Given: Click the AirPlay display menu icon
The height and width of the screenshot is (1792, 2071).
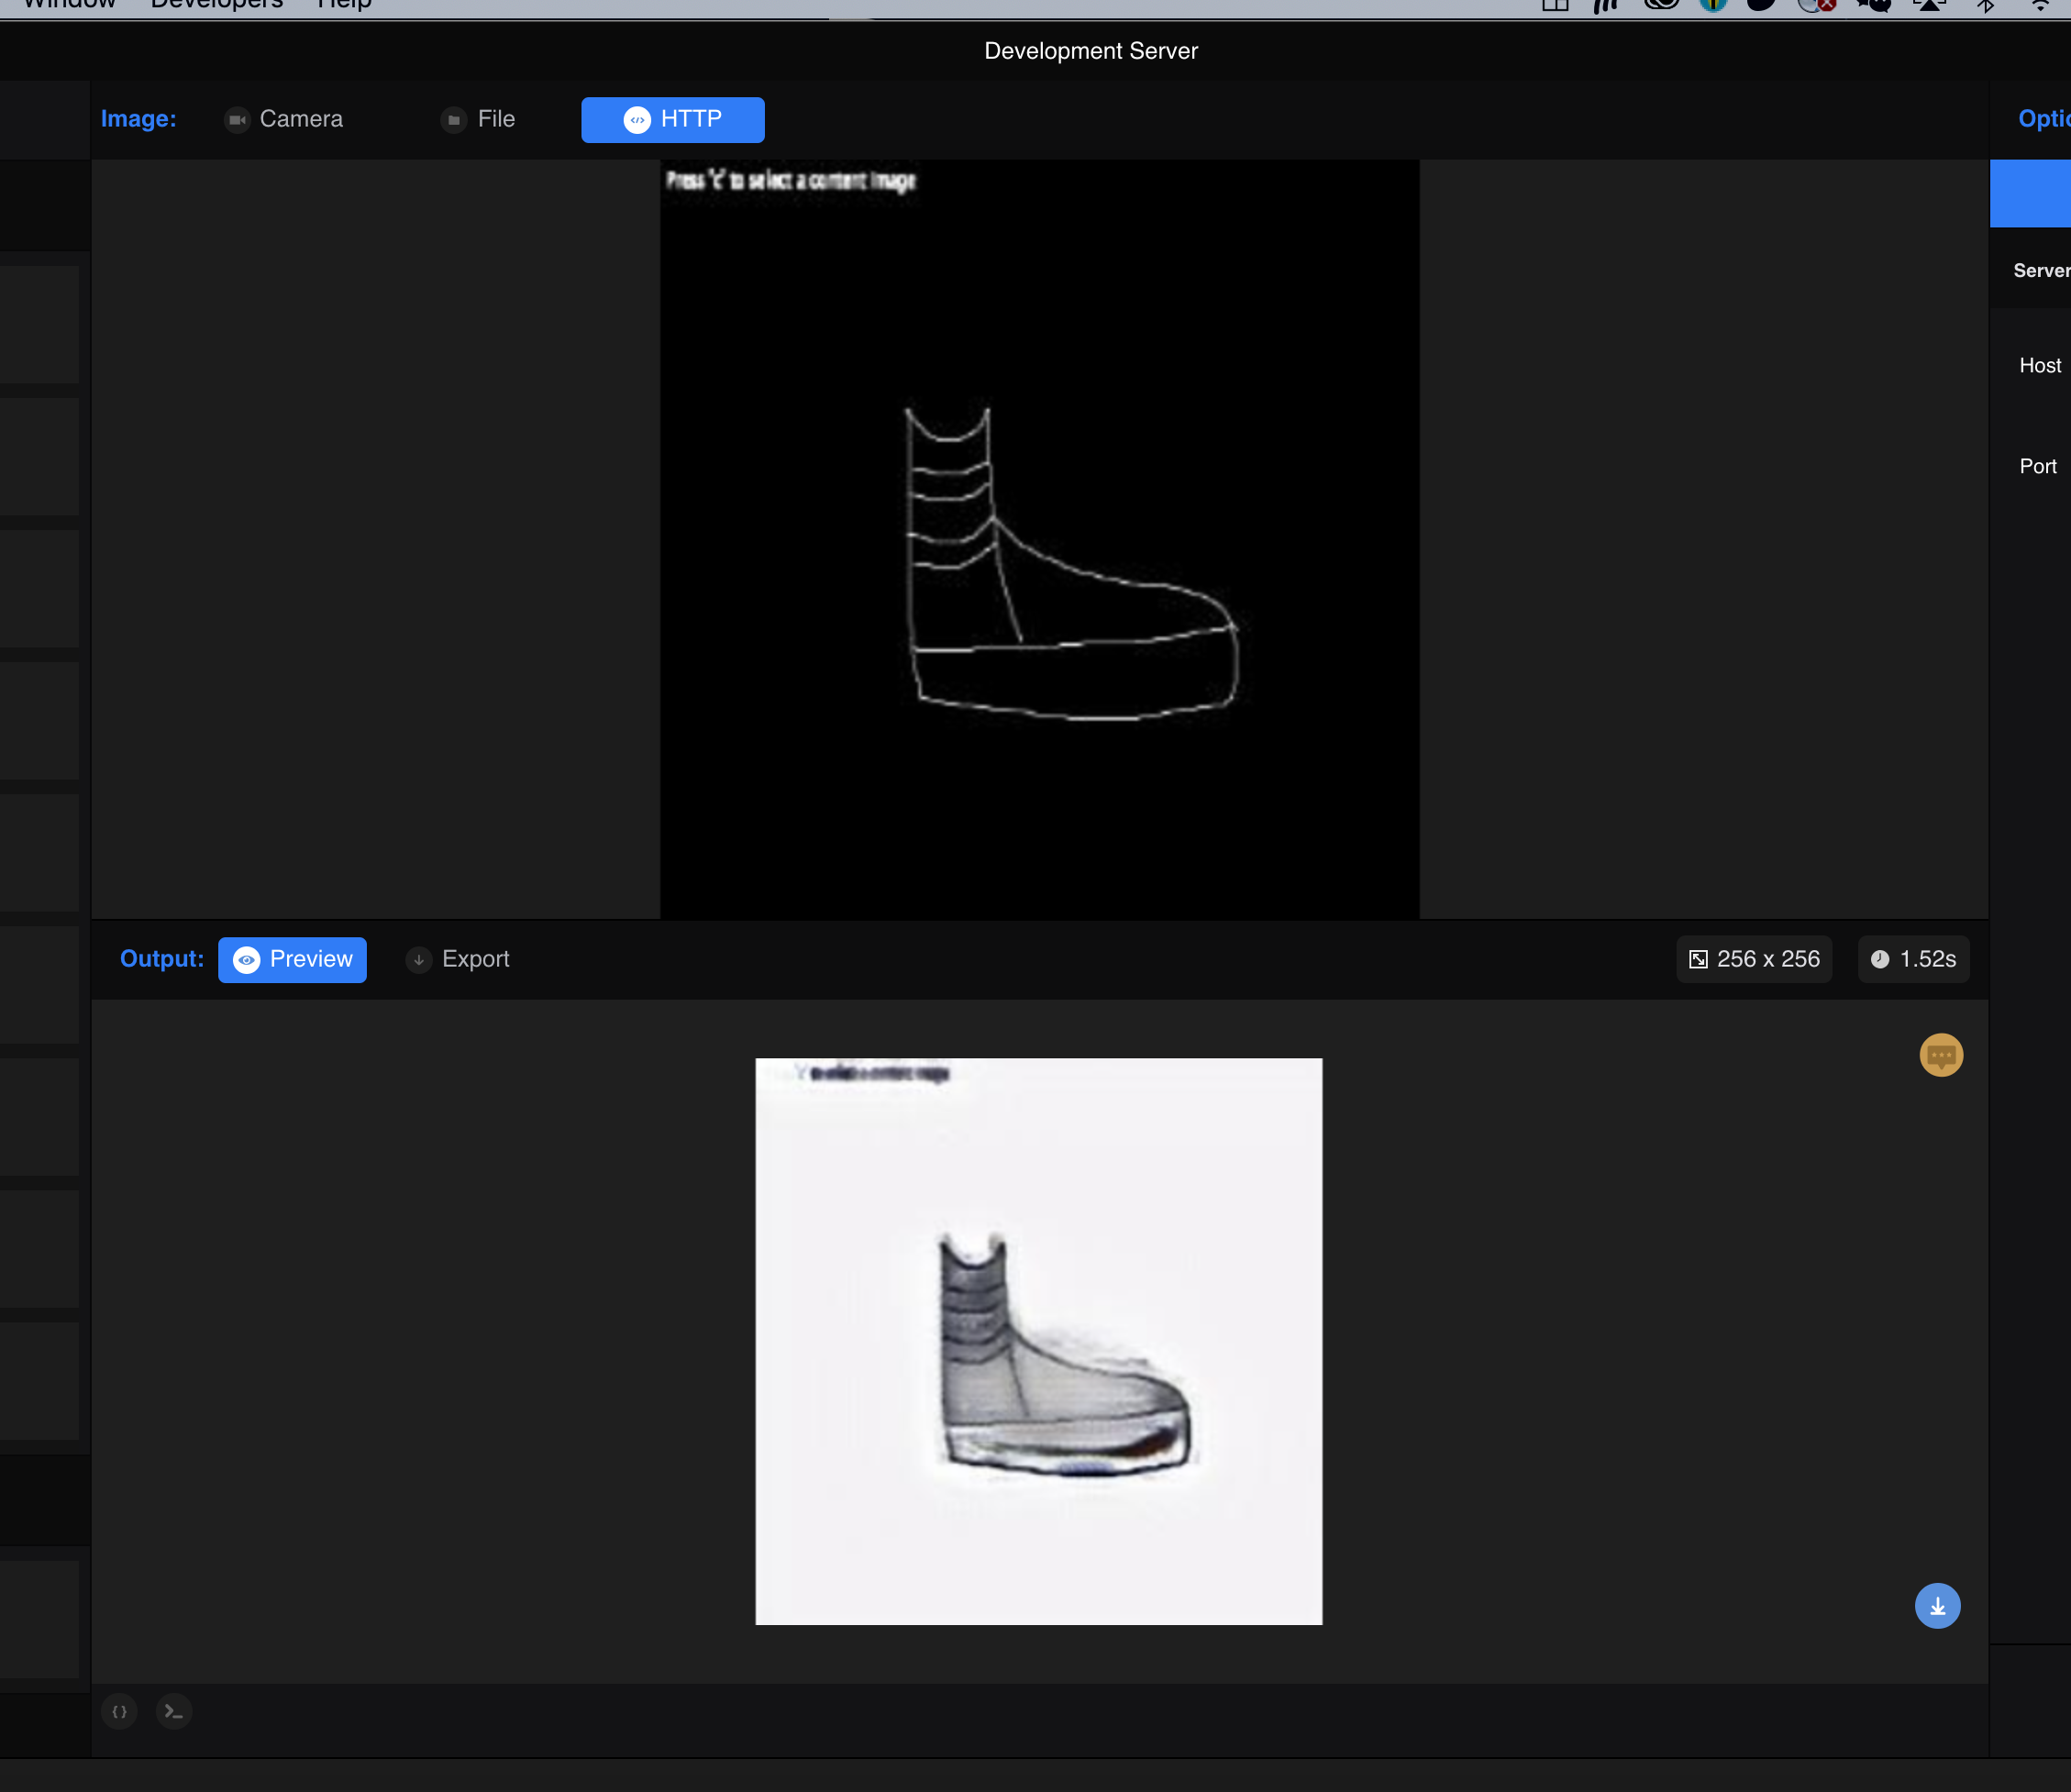Looking at the screenshot, I should pos(1929,5).
